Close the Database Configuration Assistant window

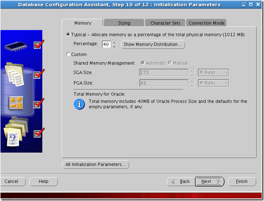[x=258, y=5]
